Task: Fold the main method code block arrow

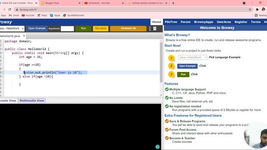Action: click(3, 53)
